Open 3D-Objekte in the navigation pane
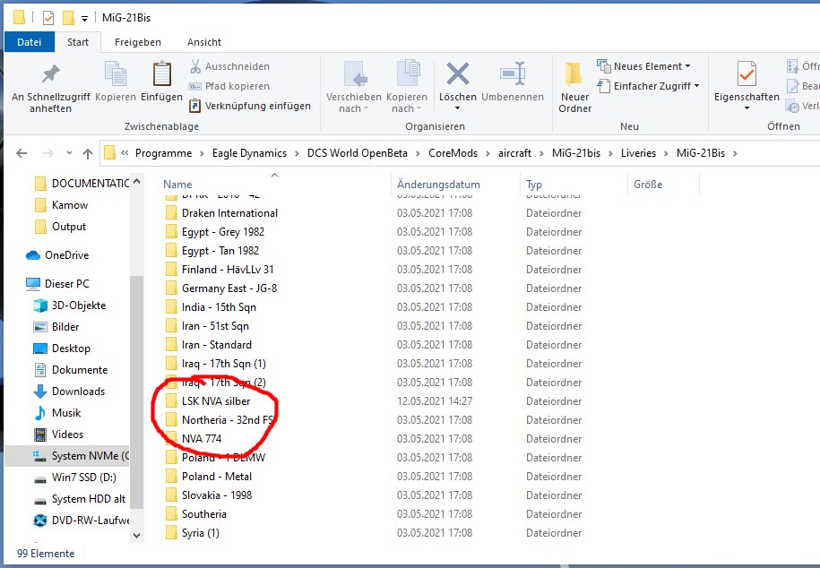Viewport: 820px width, 568px height. click(x=70, y=306)
